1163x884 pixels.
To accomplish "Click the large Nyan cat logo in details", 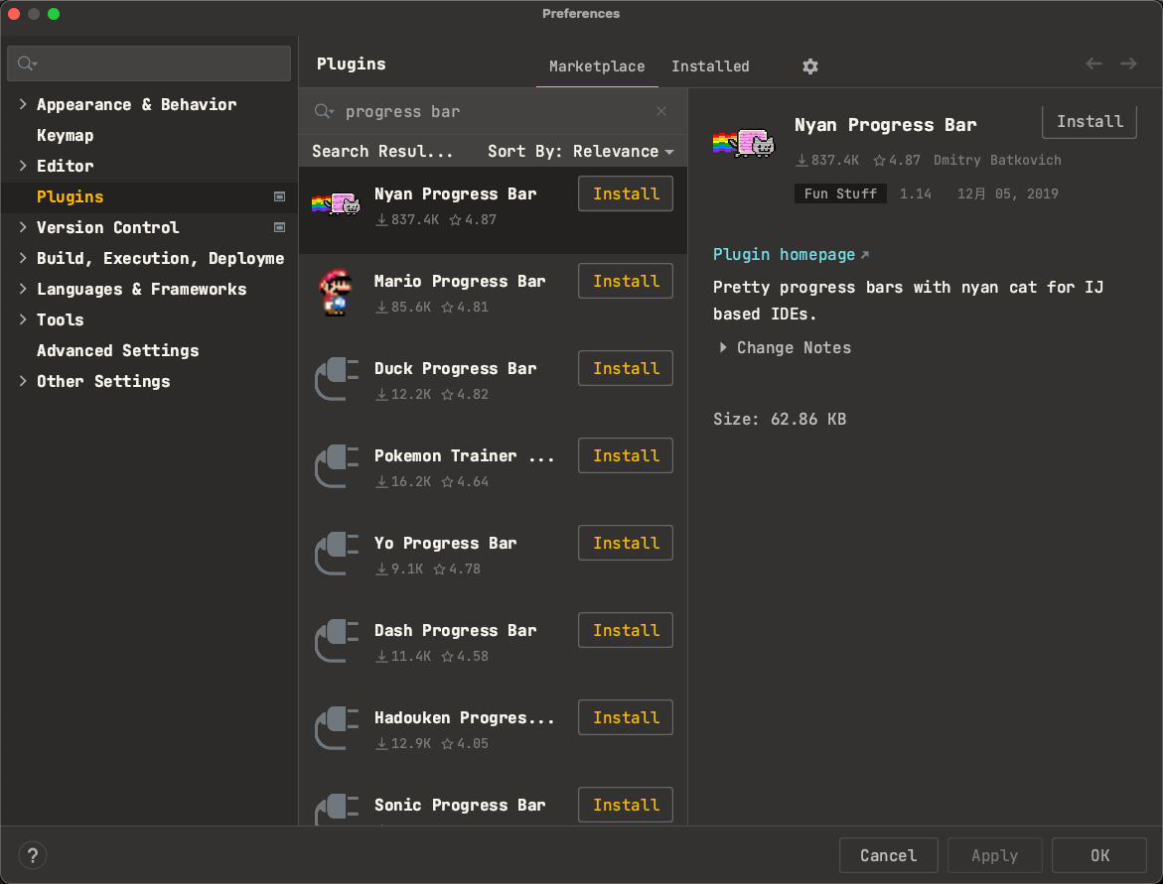I will [x=743, y=142].
